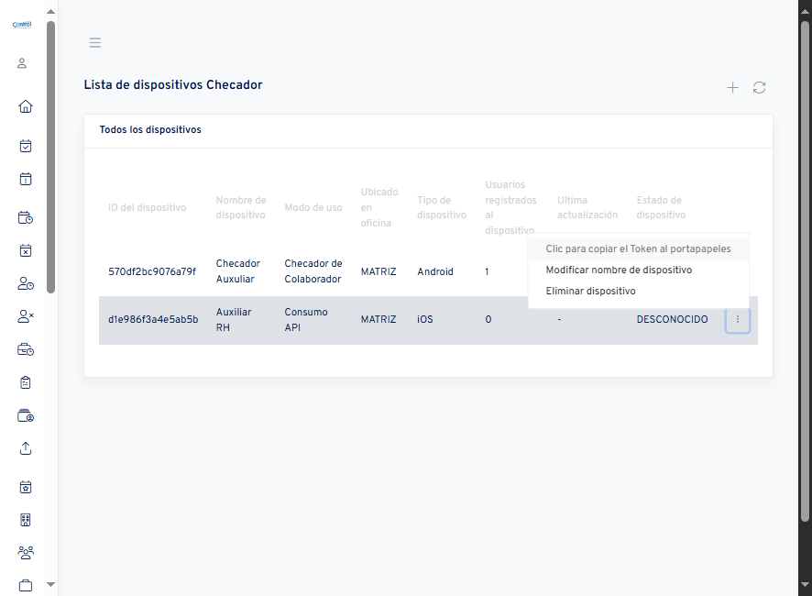Click Ultima actualización column header

click(x=587, y=207)
